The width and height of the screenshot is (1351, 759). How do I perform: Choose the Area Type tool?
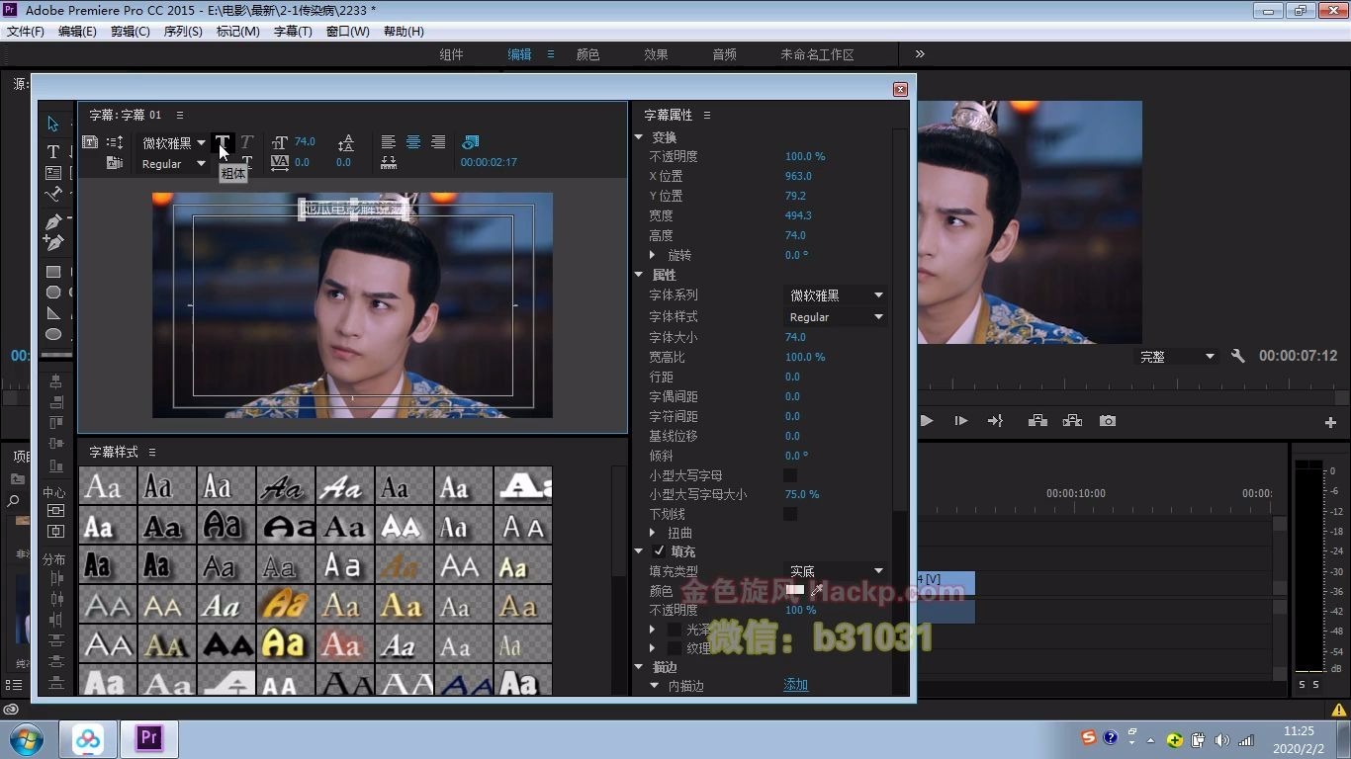click(53, 173)
